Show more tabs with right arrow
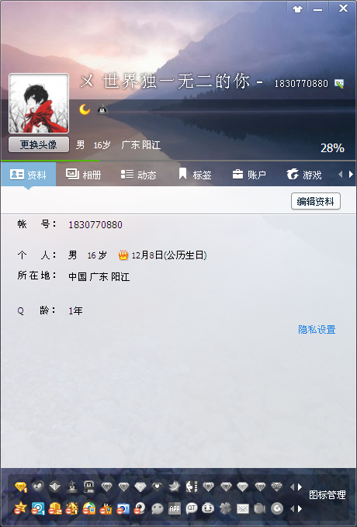Image resolution: width=357 pixels, height=527 pixels. click(351, 174)
